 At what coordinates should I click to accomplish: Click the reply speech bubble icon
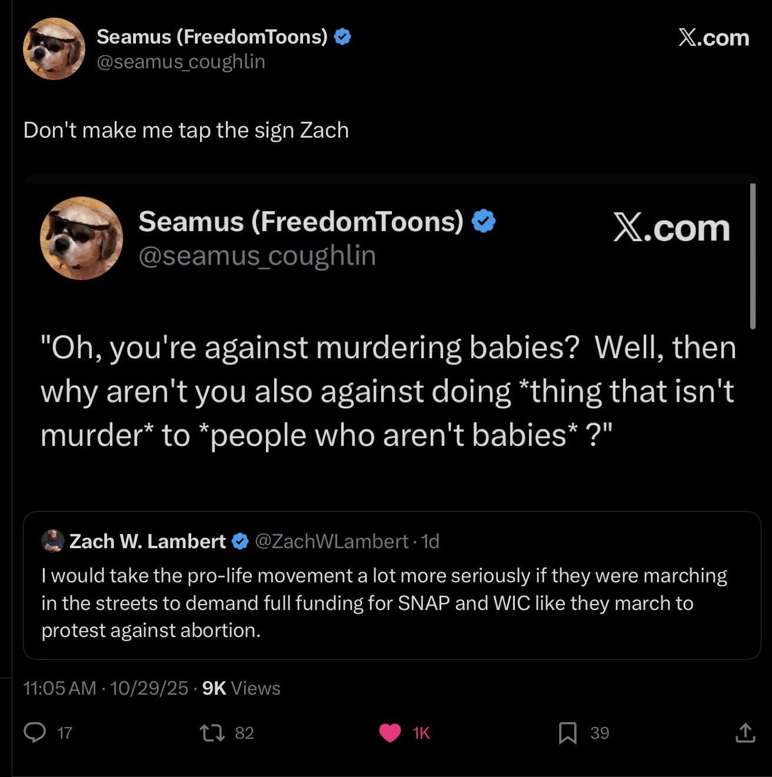35,732
